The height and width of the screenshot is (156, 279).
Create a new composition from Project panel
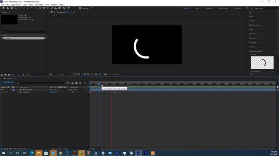click(x=9, y=75)
